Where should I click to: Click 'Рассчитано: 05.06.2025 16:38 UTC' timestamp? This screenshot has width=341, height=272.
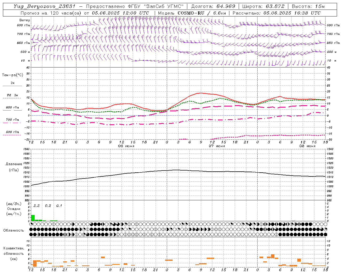[277, 13]
